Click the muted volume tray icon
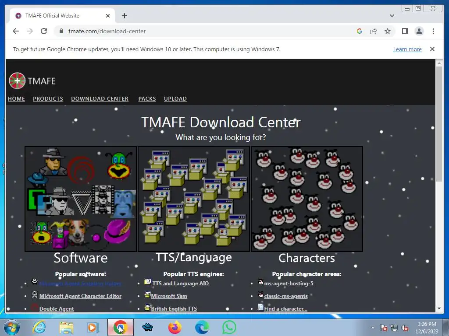 pyautogui.click(x=405, y=328)
